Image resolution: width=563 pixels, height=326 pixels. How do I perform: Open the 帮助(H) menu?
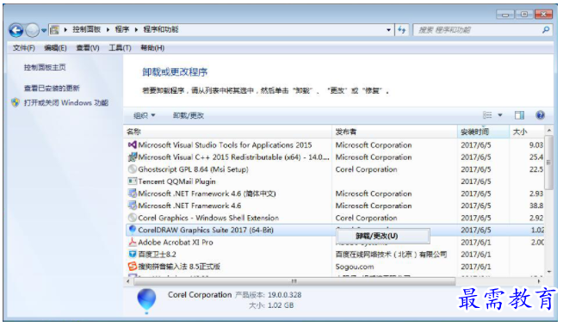click(152, 47)
